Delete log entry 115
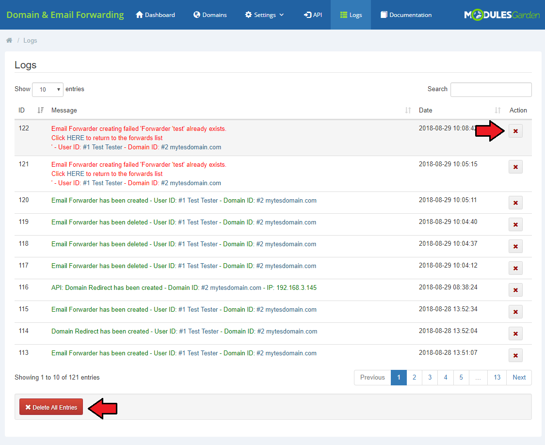Screen dimensions: 545x445 coord(515,312)
